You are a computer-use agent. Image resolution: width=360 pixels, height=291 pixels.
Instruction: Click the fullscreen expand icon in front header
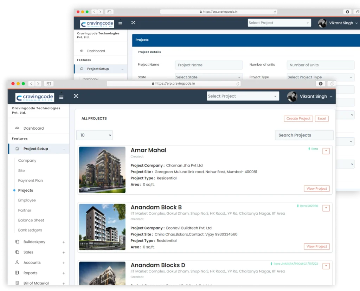click(76, 96)
